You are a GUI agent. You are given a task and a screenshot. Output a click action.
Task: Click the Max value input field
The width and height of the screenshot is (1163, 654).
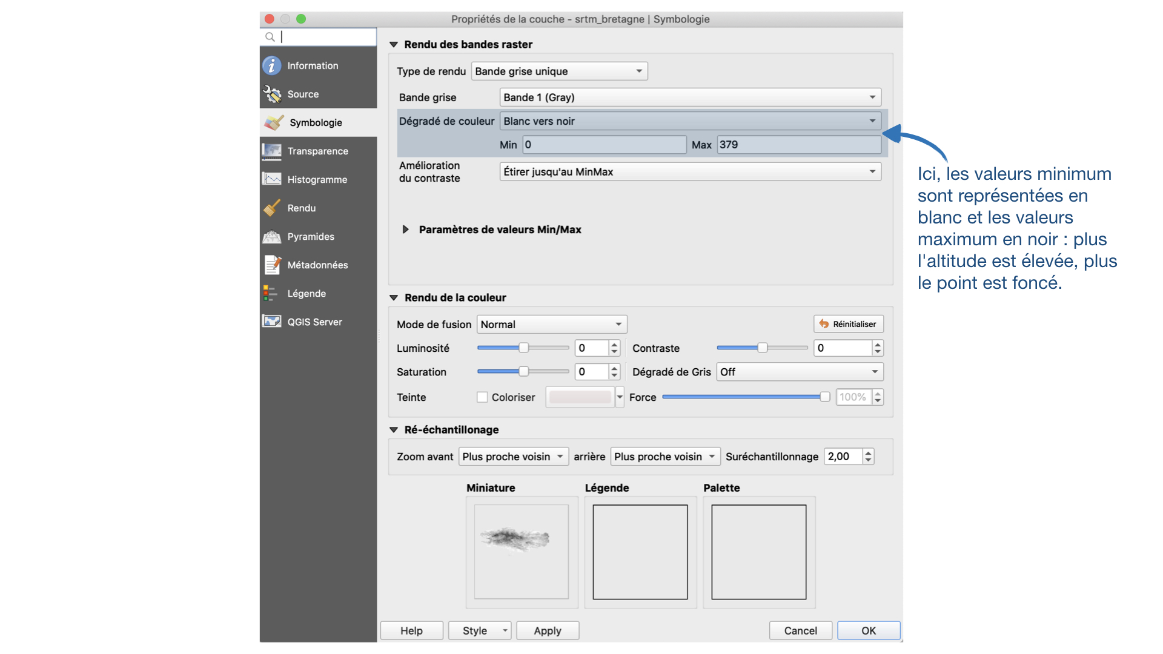coord(798,145)
